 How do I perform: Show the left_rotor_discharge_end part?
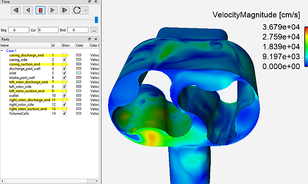(64, 82)
